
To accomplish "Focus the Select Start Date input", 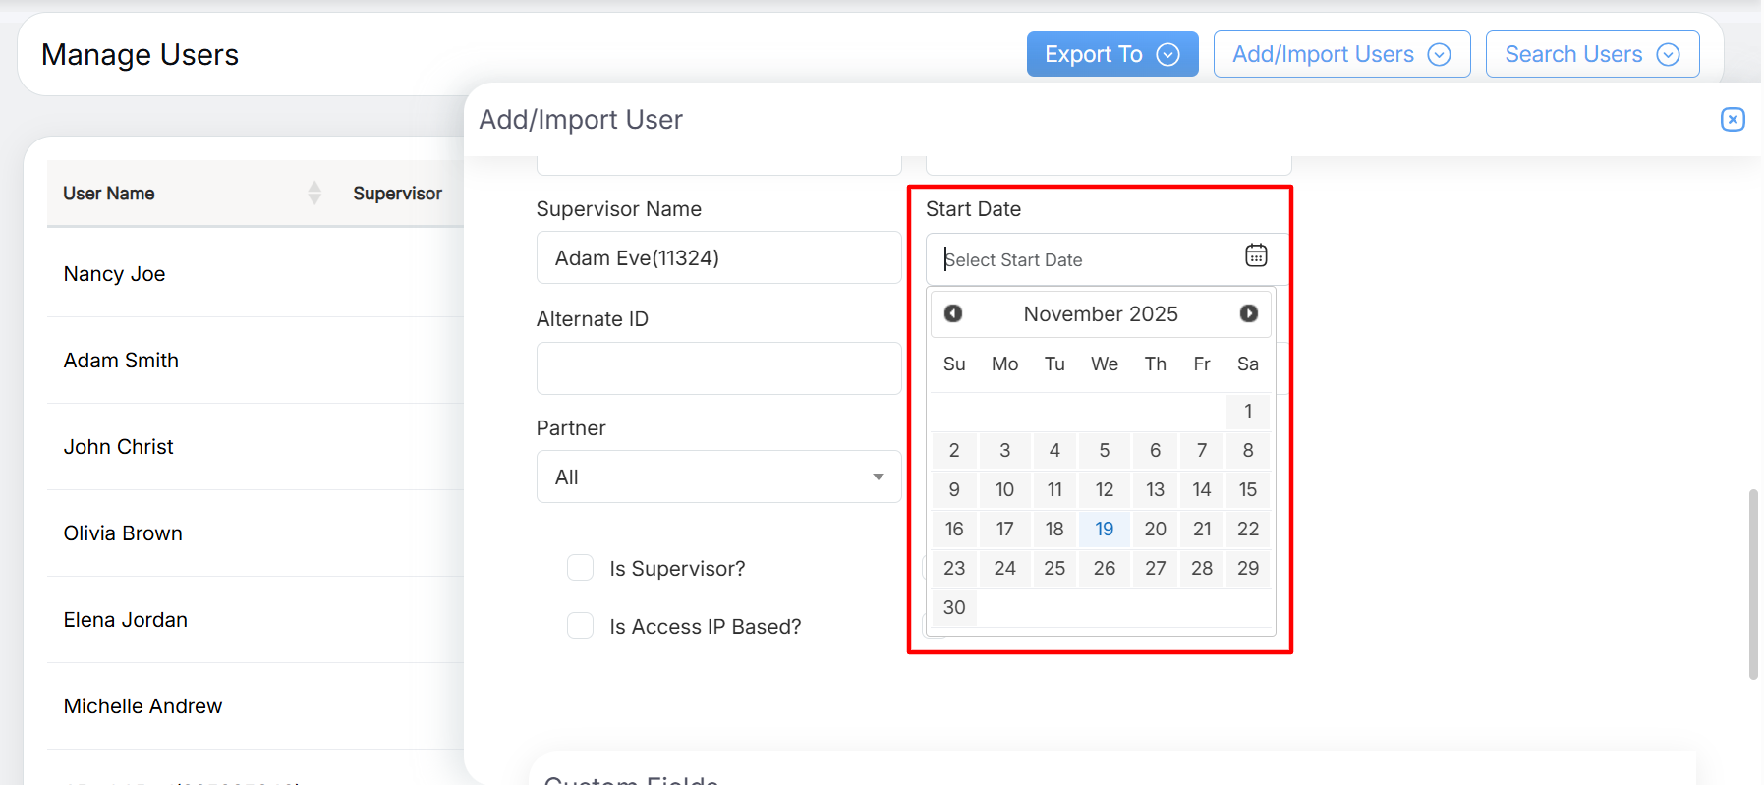I will coord(1081,260).
